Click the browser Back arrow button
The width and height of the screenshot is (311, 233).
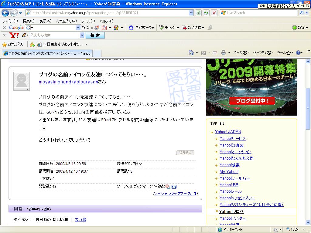click(x=5, y=13)
